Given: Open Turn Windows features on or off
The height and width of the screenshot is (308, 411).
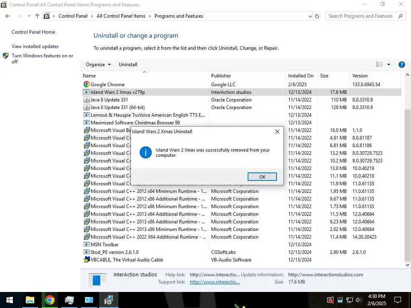Looking at the screenshot, I should coord(42,59).
